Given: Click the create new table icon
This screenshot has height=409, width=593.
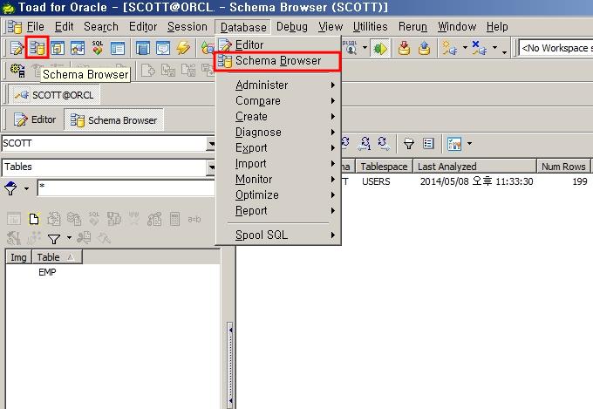Looking at the screenshot, I should 34,219.
